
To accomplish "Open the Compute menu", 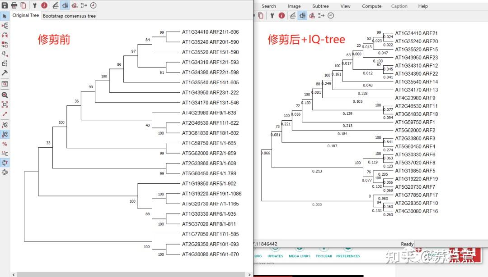I will [371, 6].
